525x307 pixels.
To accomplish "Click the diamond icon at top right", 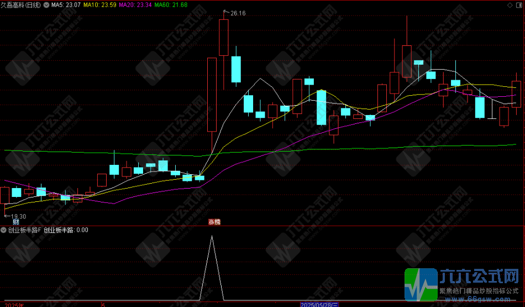I will [x=509, y=4].
